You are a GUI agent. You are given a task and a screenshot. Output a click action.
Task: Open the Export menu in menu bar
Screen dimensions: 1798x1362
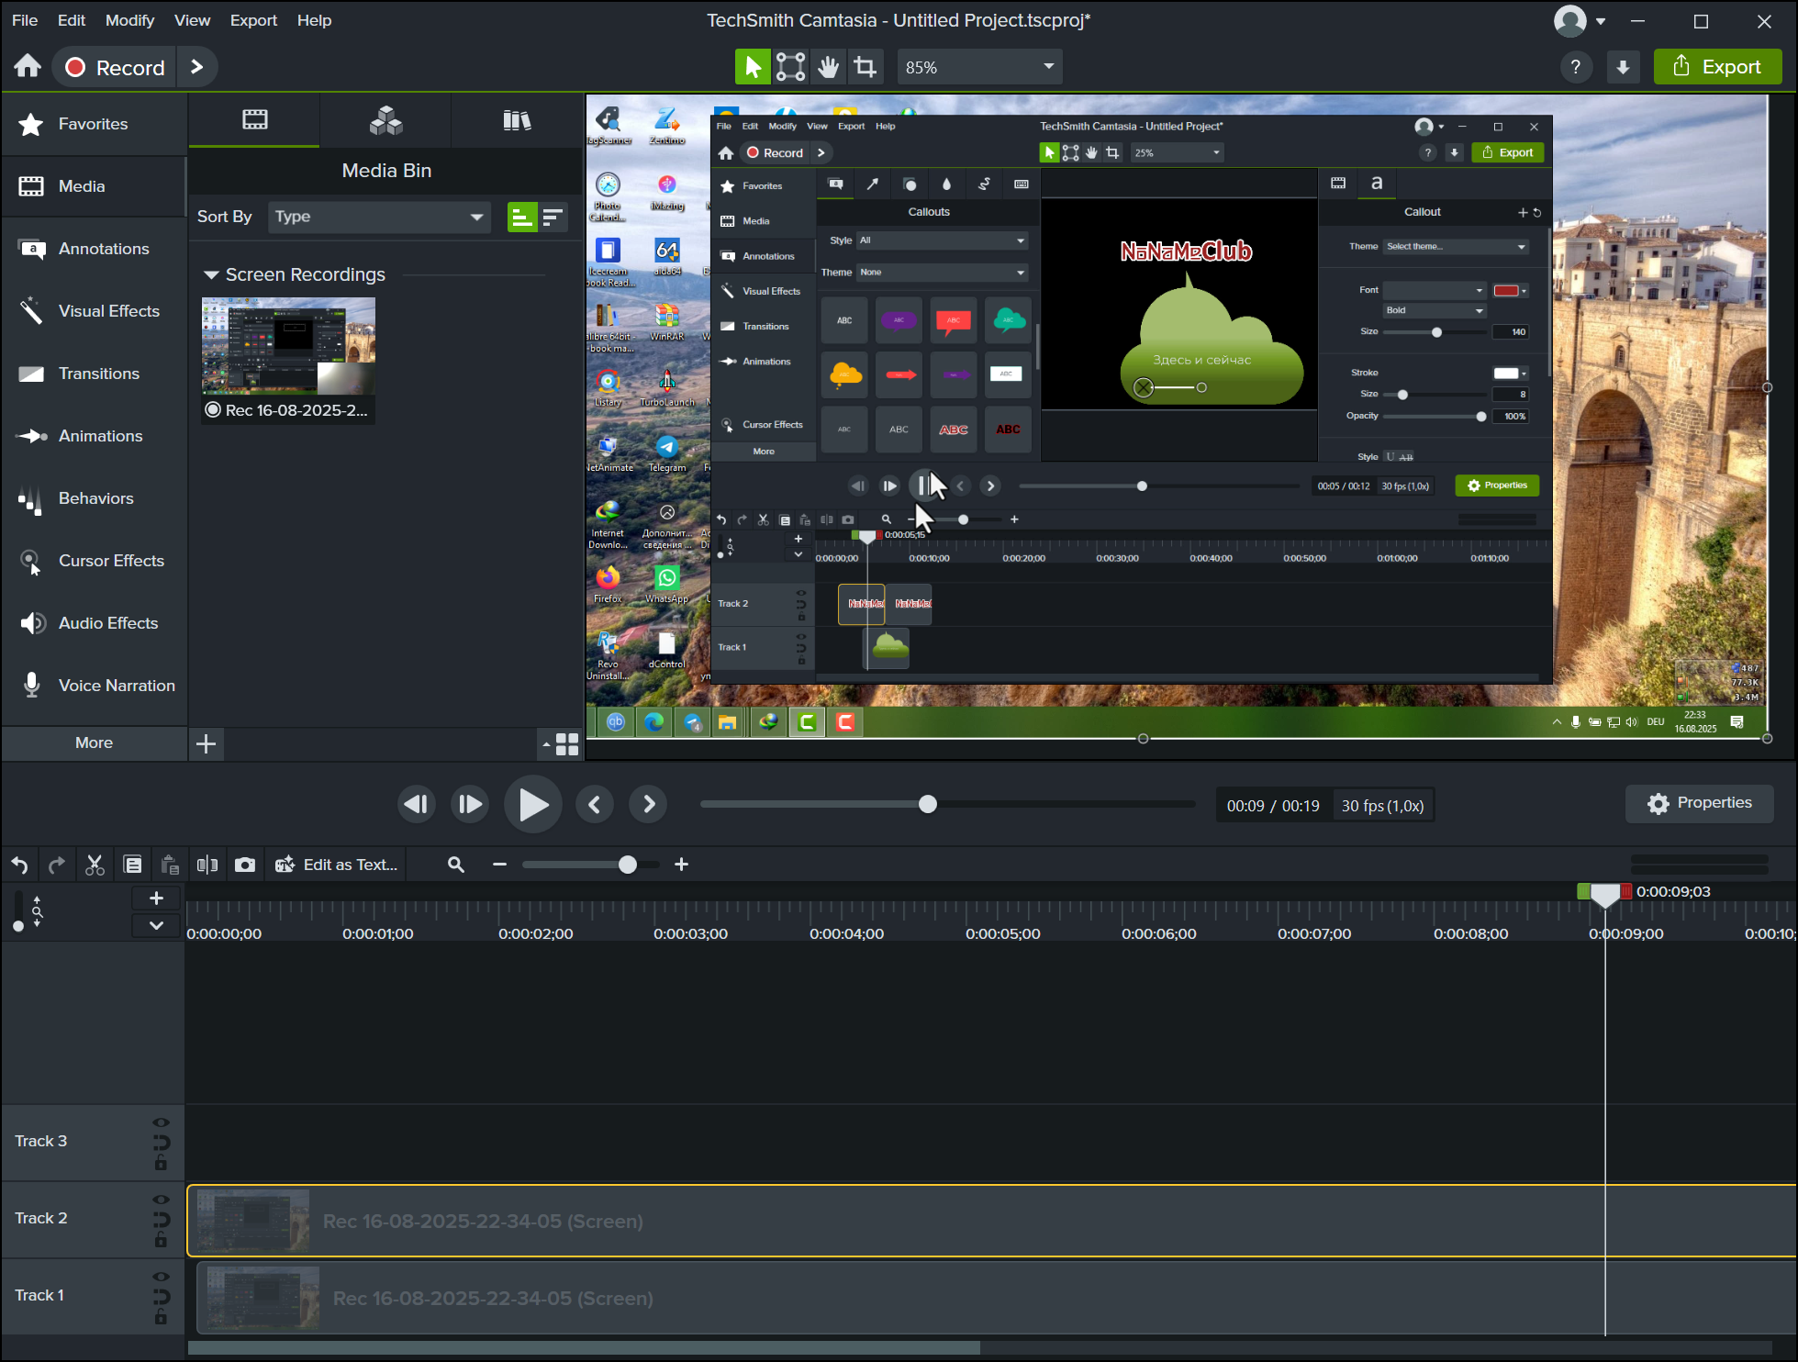(x=253, y=20)
